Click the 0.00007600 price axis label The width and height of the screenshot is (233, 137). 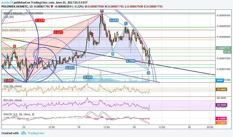click(224, 58)
